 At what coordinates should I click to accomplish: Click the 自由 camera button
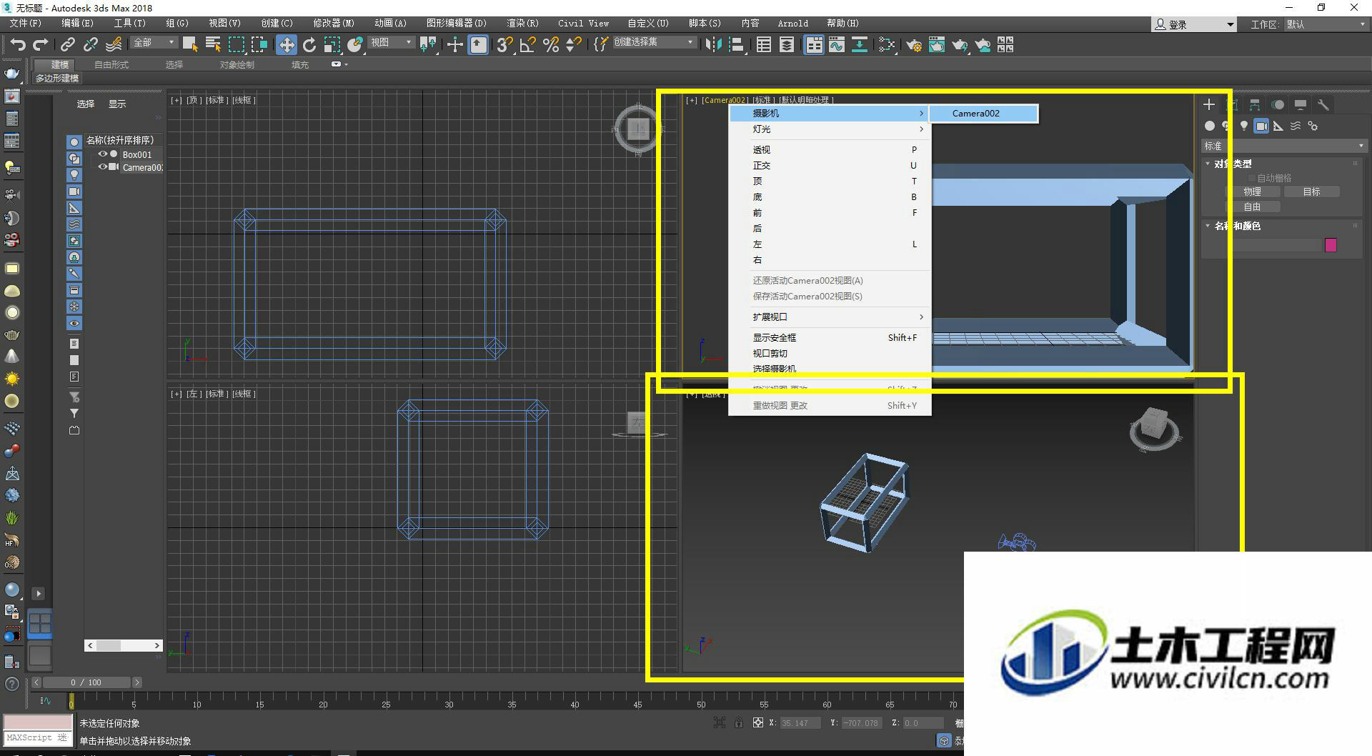click(x=1252, y=207)
